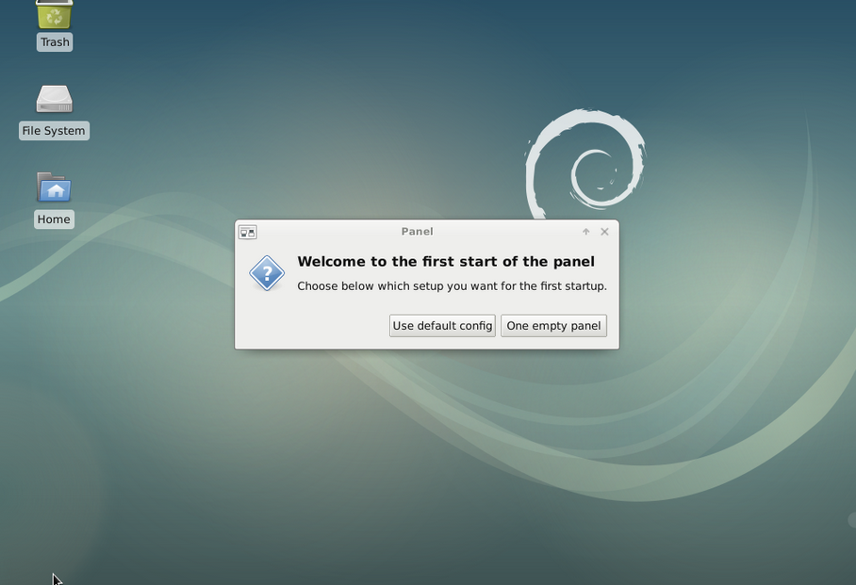The width and height of the screenshot is (856, 585).
Task: Close the Panel welcome dialog
Action: (604, 232)
